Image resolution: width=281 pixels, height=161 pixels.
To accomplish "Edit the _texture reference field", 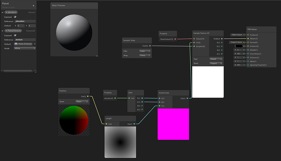I will [x=25, y=40].
